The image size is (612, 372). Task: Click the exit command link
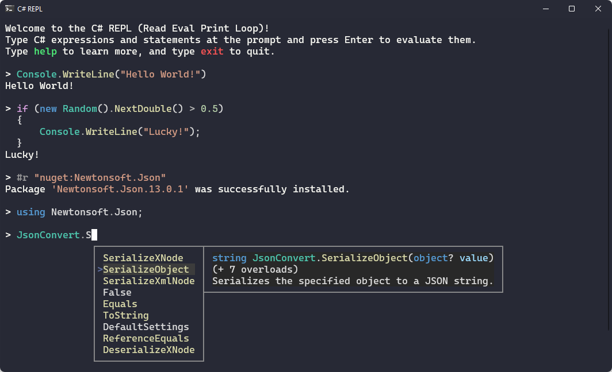212,51
